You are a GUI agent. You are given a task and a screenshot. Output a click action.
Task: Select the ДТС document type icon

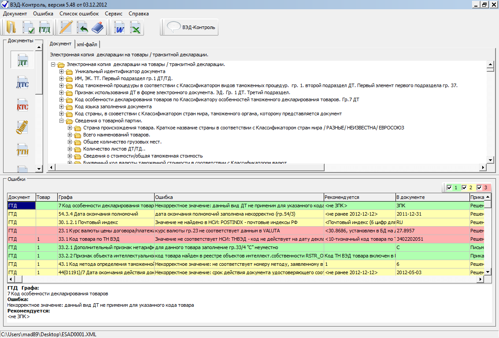click(22, 83)
